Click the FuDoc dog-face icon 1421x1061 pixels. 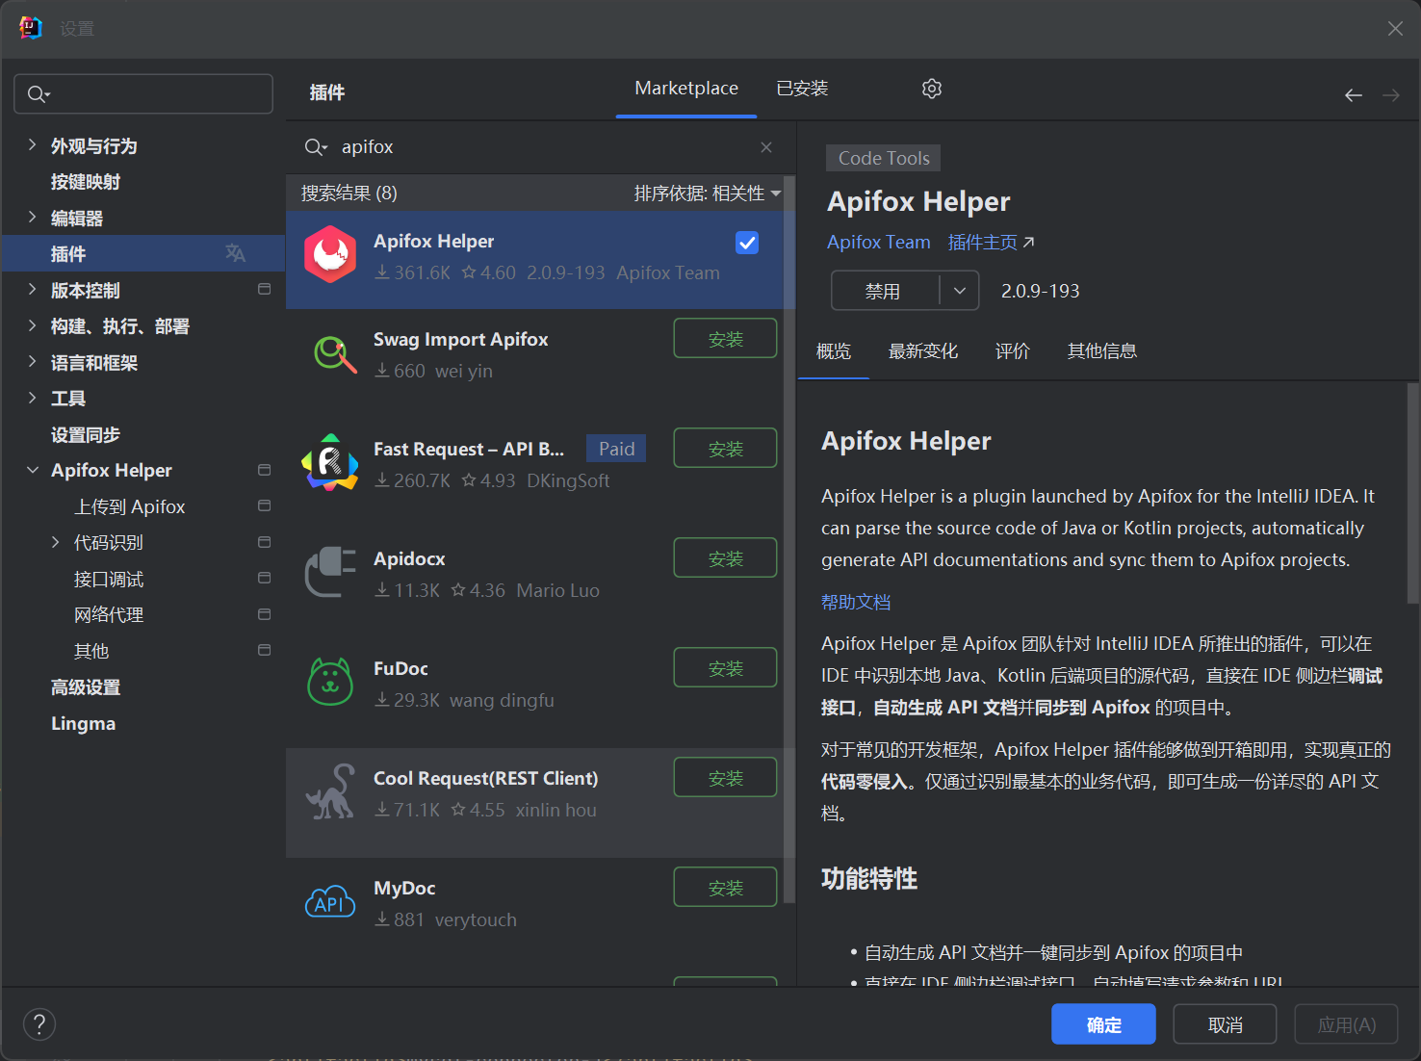[x=330, y=682]
